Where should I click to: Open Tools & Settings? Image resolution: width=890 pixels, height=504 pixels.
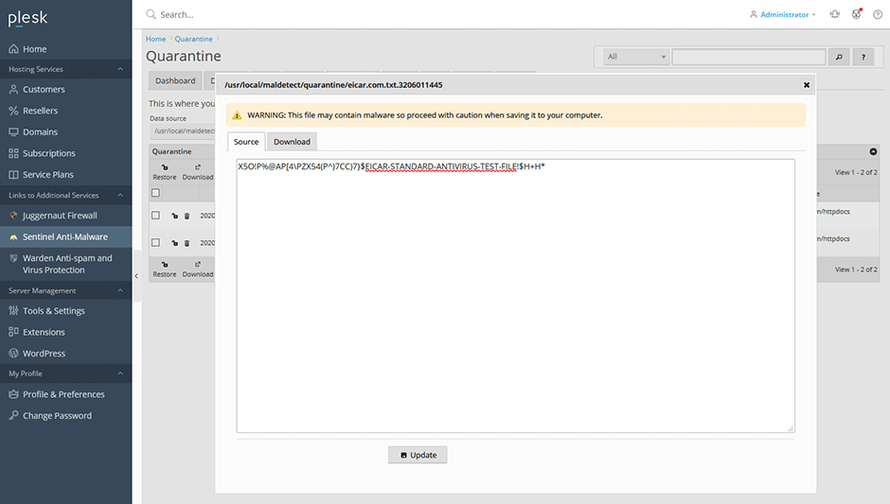tap(53, 311)
